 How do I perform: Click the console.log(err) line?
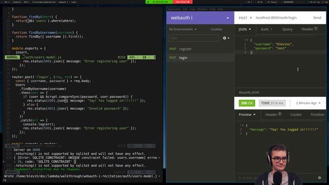39,124
